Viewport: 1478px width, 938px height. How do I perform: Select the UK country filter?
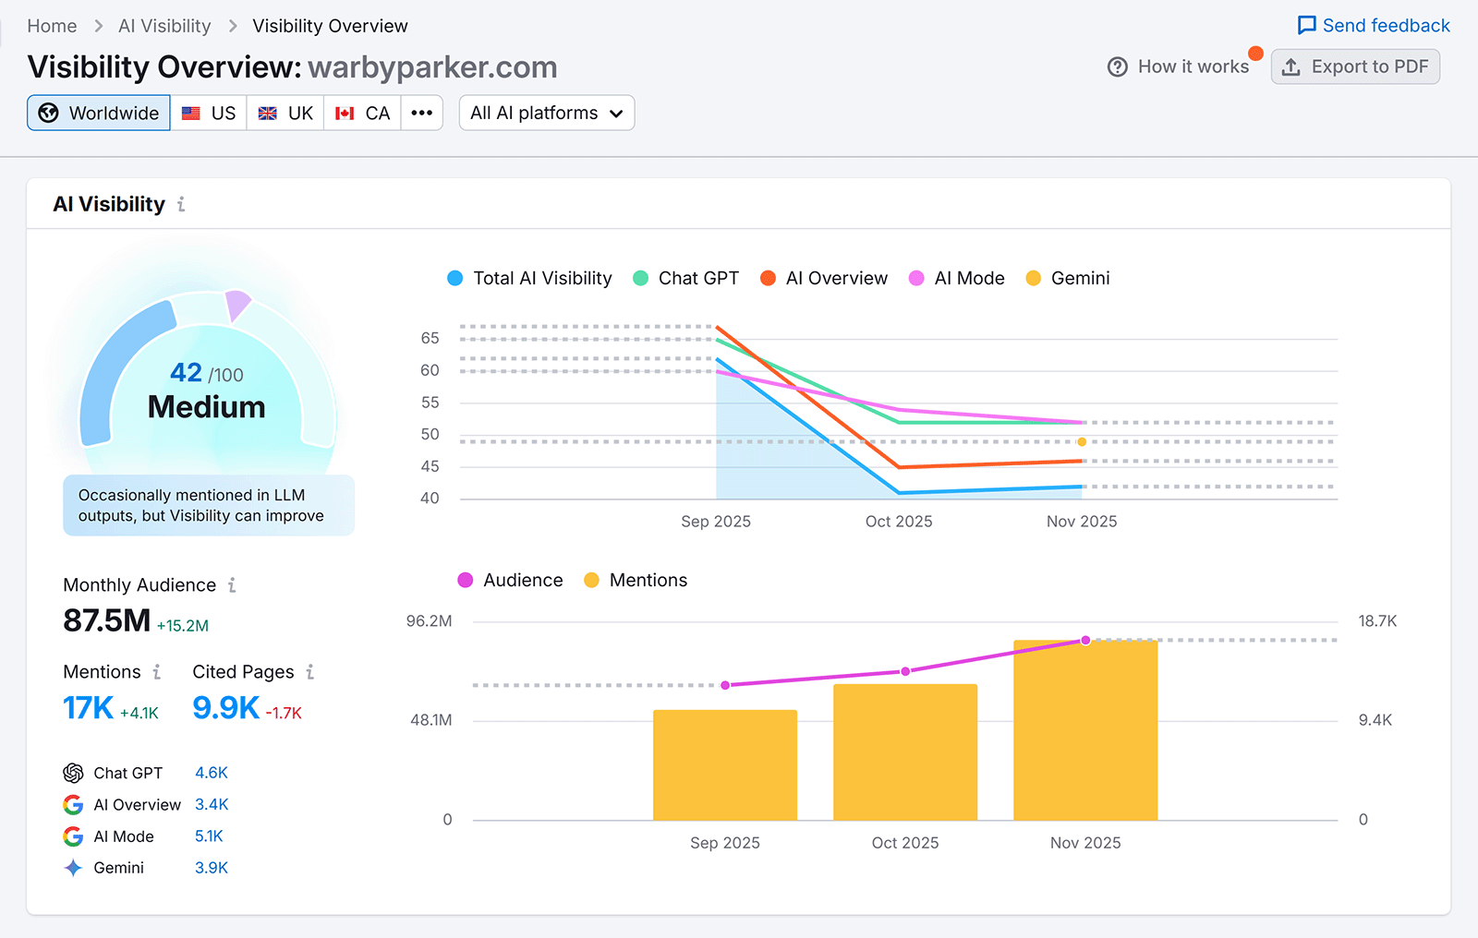pos(285,113)
